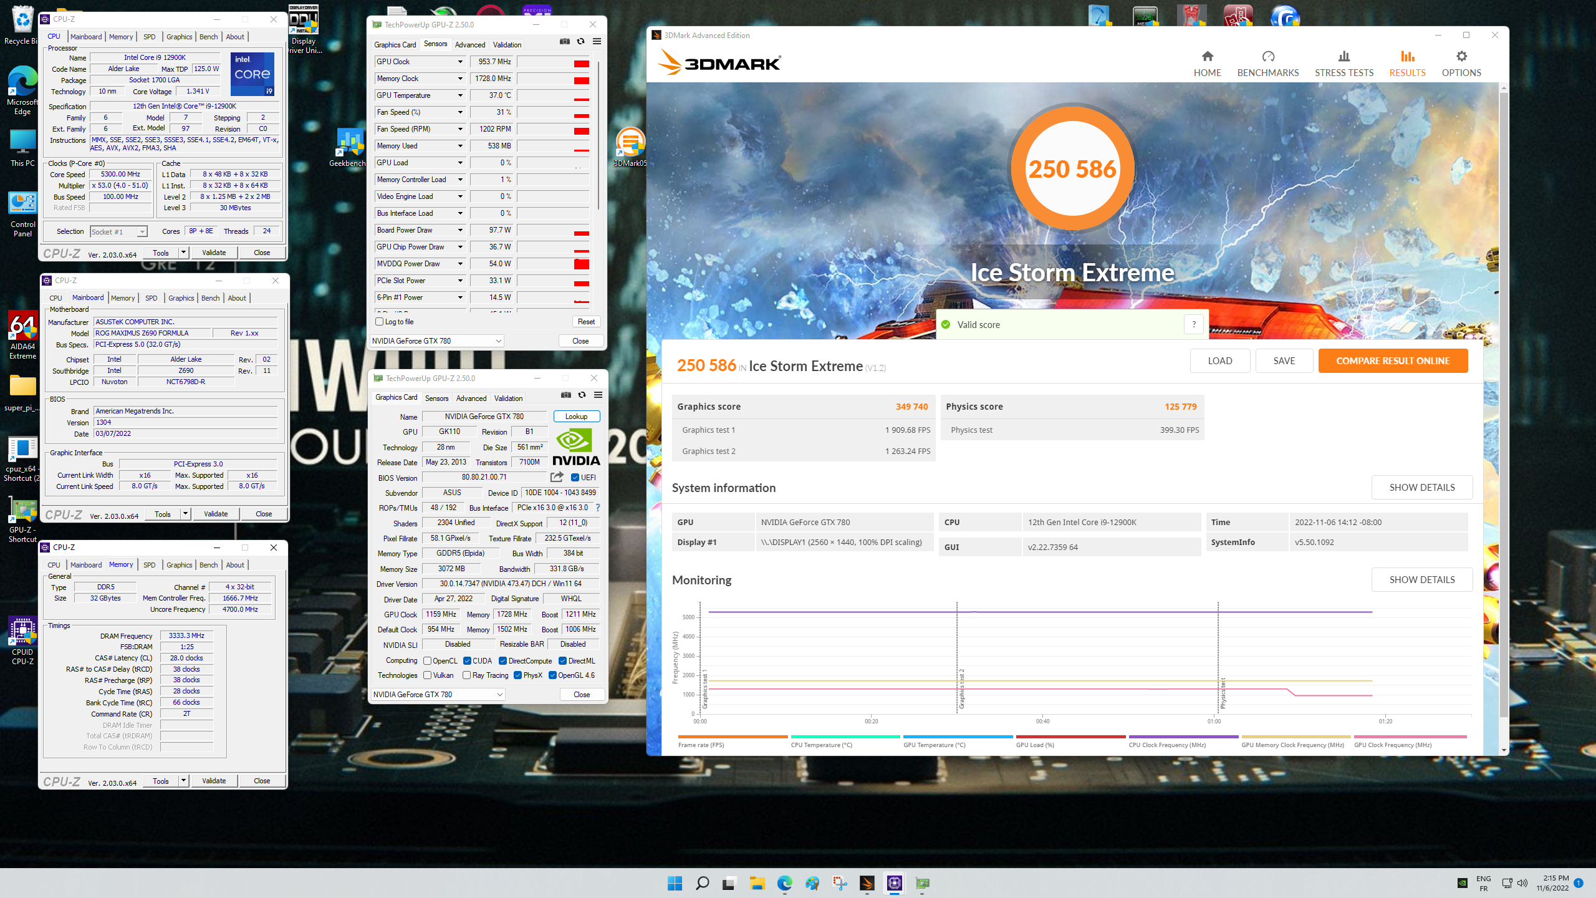Expand Board Power Draw sensor dropdown
1596x898 pixels.
[460, 230]
